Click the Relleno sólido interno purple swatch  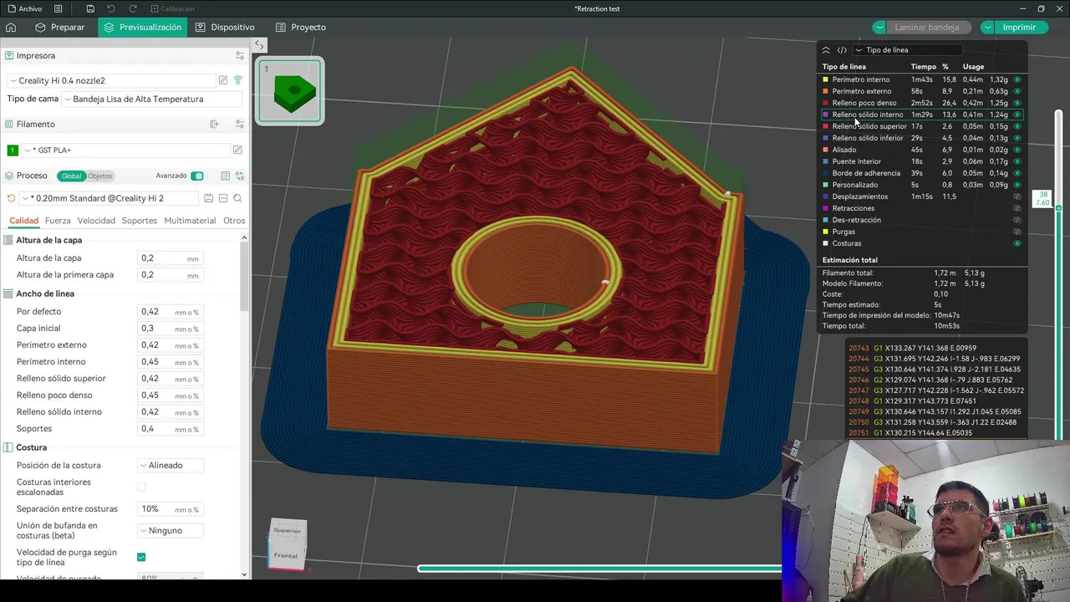tap(826, 115)
